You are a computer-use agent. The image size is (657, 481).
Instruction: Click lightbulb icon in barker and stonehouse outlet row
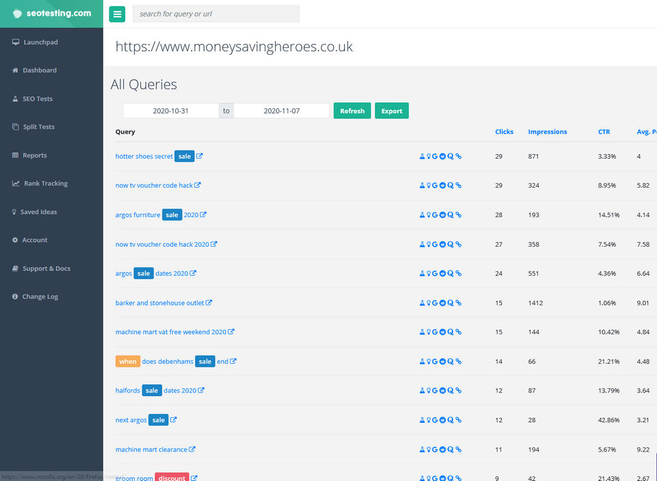(428, 303)
